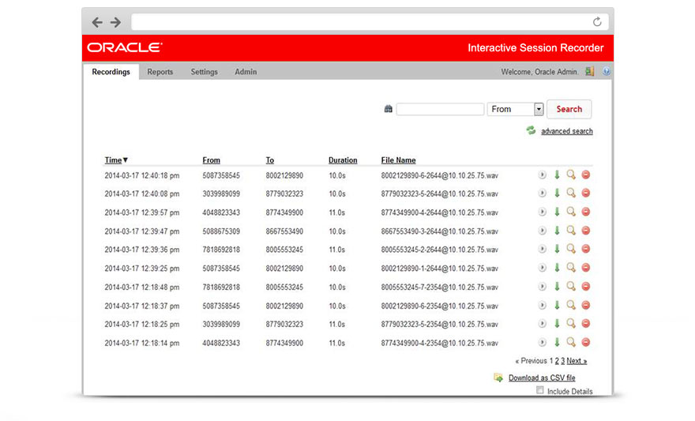Enable the Include Details checkbox

click(540, 390)
